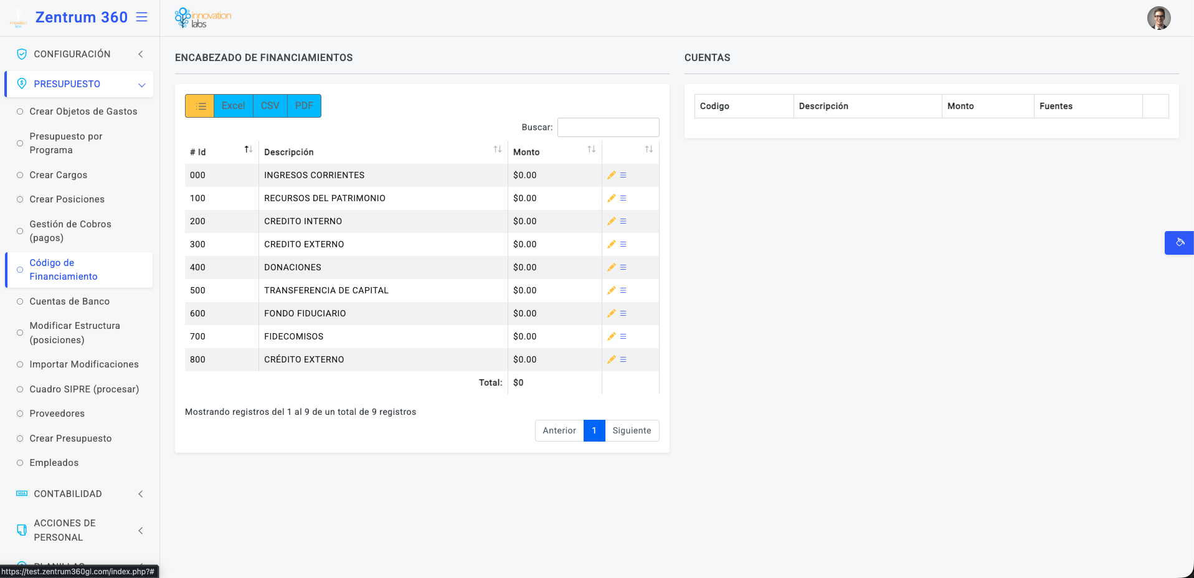
Task: Sort table by # Id column
Action: point(222,152)
